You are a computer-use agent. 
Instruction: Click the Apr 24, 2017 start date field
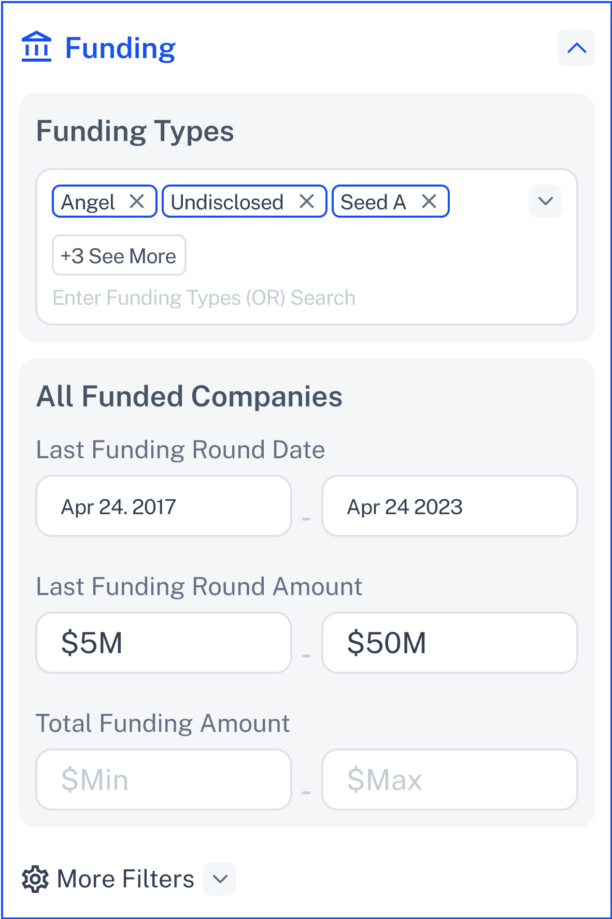point(163,506)
